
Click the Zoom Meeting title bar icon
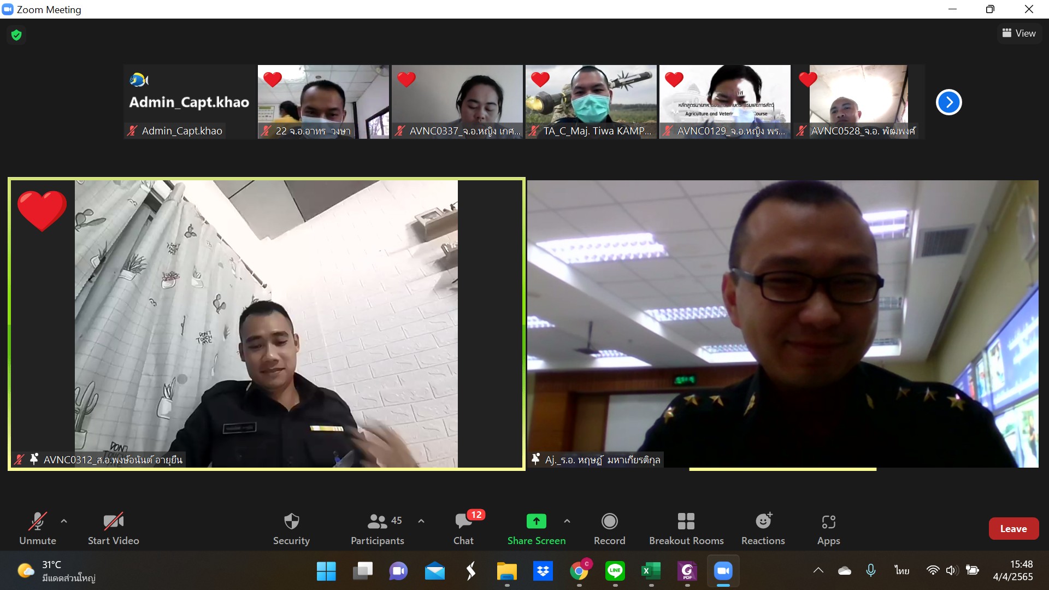8,9
